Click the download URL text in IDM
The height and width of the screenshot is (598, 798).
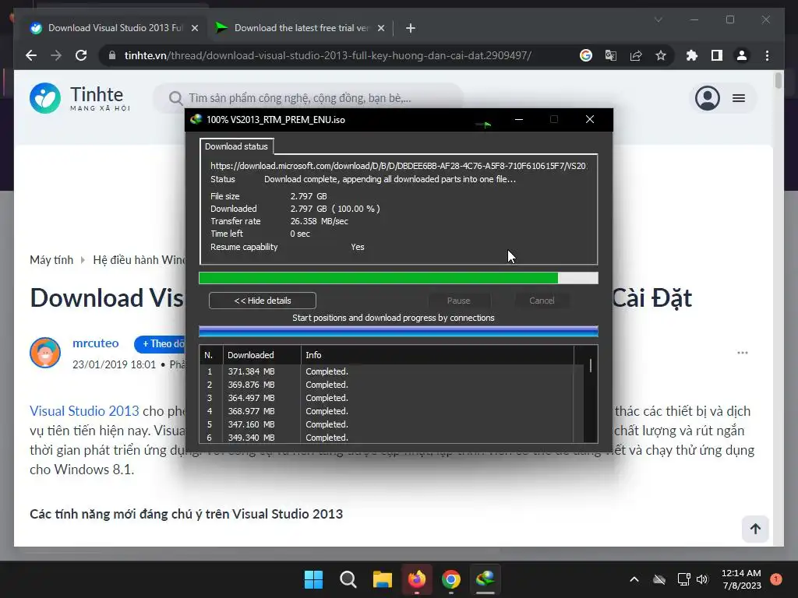point(398,166)
